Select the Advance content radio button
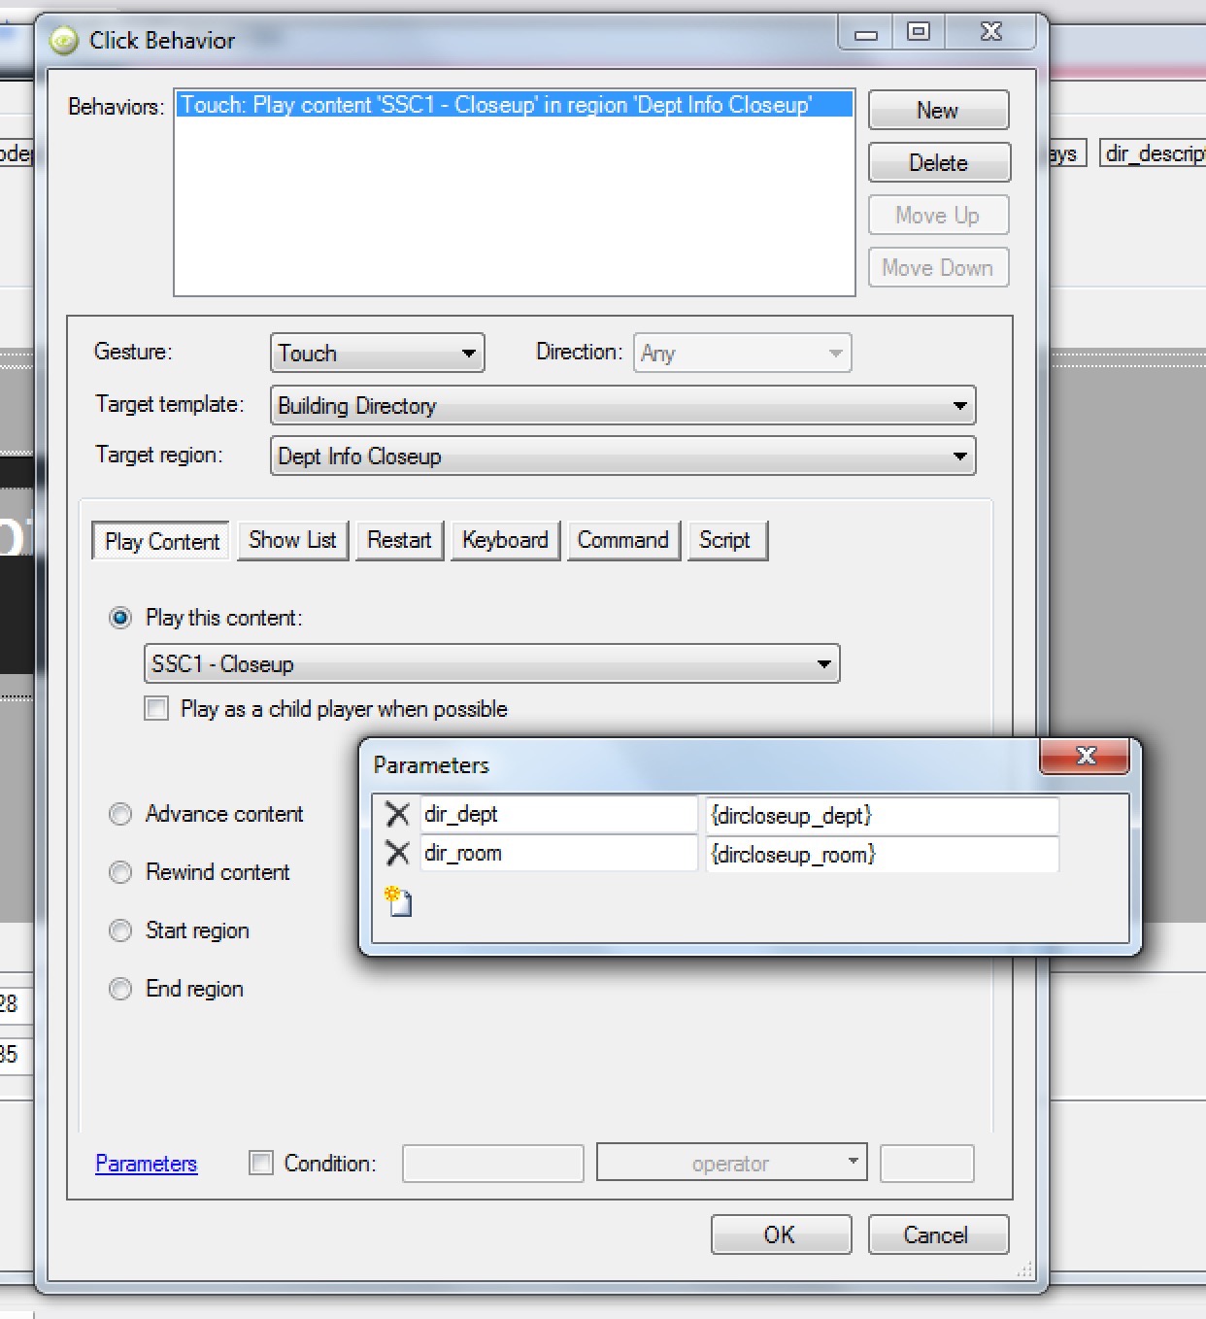The width and height of the screenshot is (1206, 1319). click(x=120, y=814)
